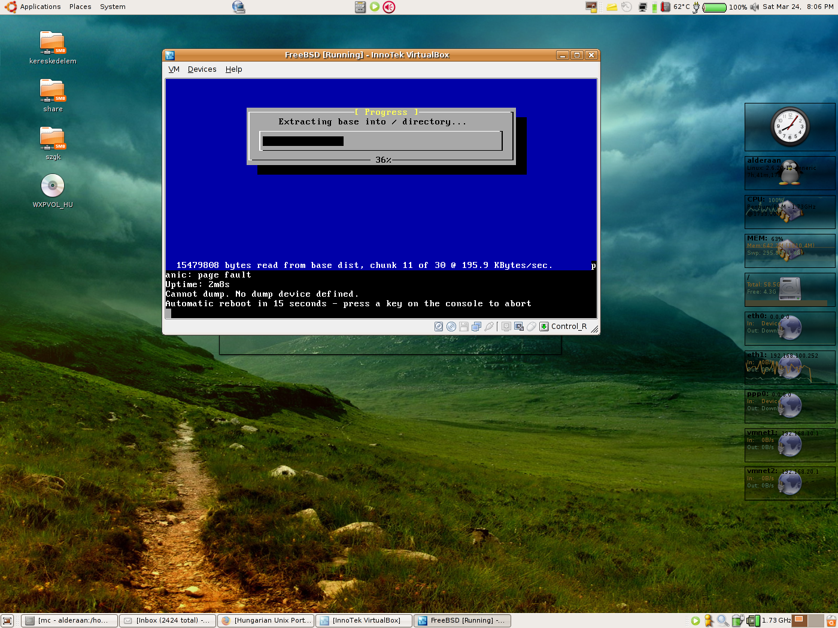Click the floppy disk status icon
Screen dimensions: 838x628
click(464, 327)
